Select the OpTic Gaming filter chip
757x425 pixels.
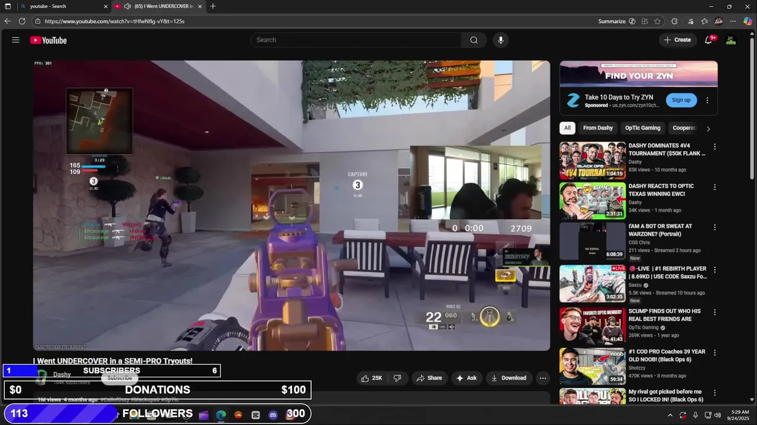pos(643,128)
